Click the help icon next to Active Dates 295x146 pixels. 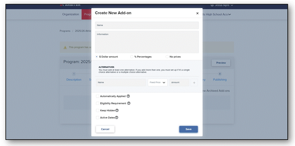[x=117, y=118]
